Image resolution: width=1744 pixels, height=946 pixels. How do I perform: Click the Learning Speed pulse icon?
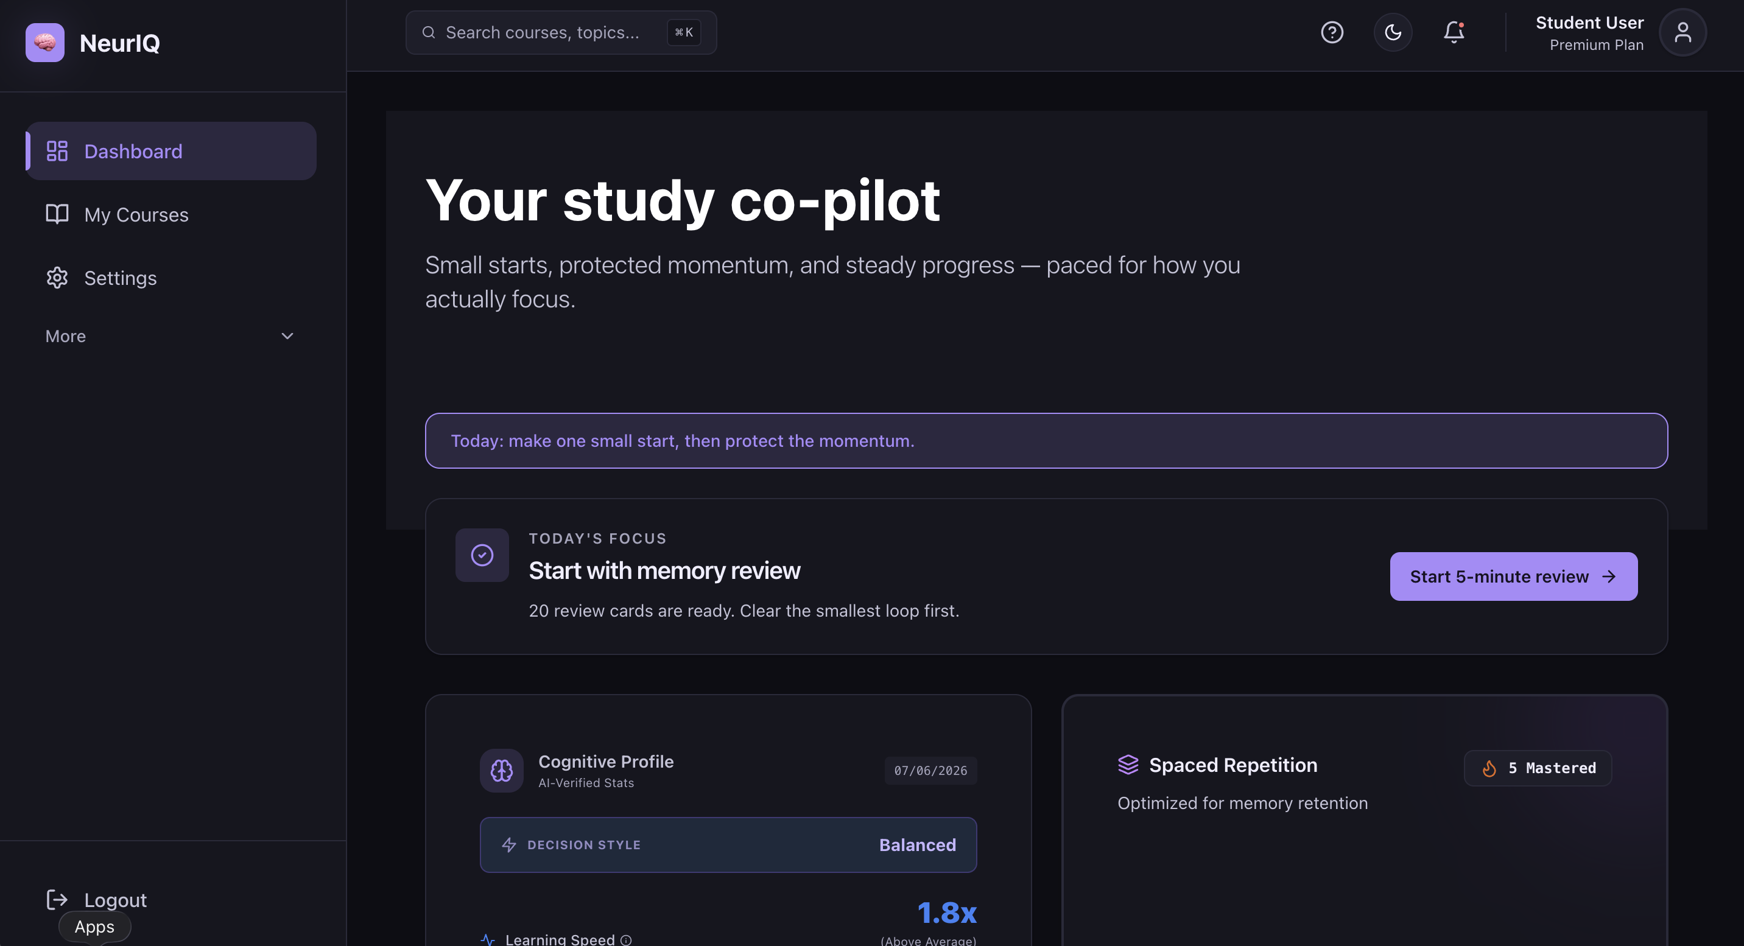(x=487, y=939)
